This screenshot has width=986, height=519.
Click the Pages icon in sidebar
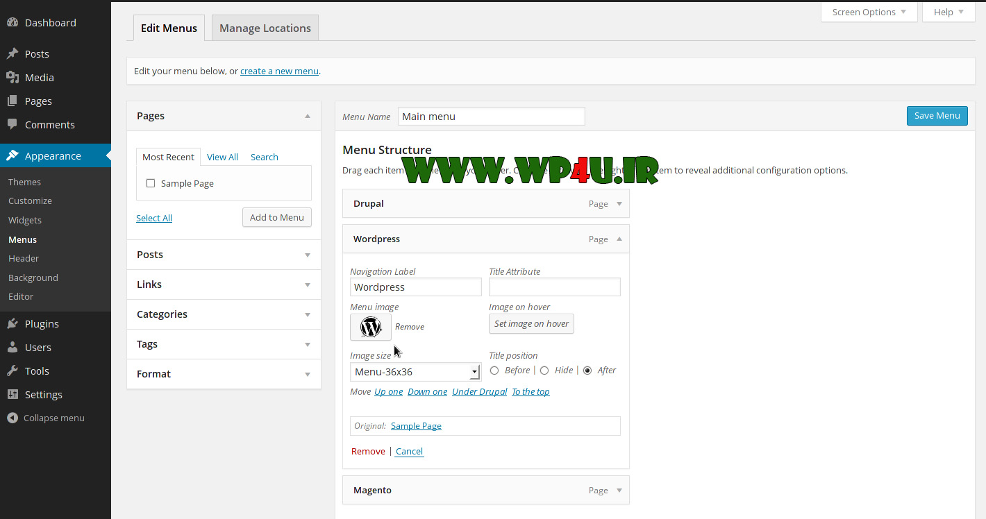[12, 101]
